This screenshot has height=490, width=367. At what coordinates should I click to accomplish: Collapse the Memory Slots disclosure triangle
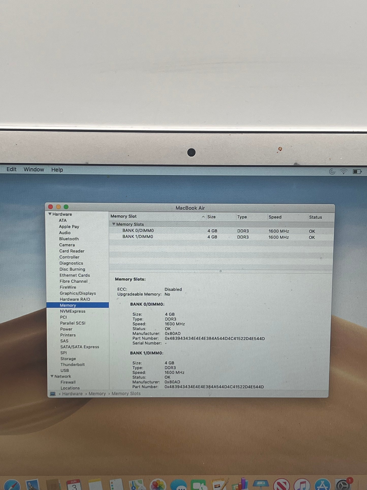pos(114,224)
